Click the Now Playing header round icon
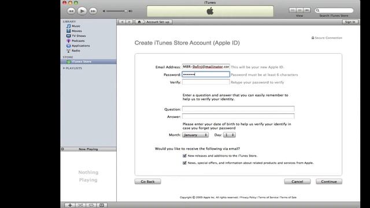 click(62, 149)
